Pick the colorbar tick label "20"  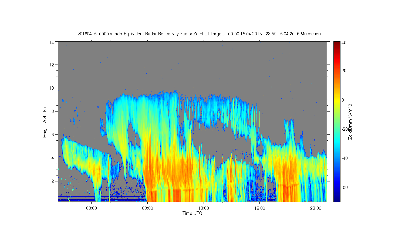click(x=344, y=71)
